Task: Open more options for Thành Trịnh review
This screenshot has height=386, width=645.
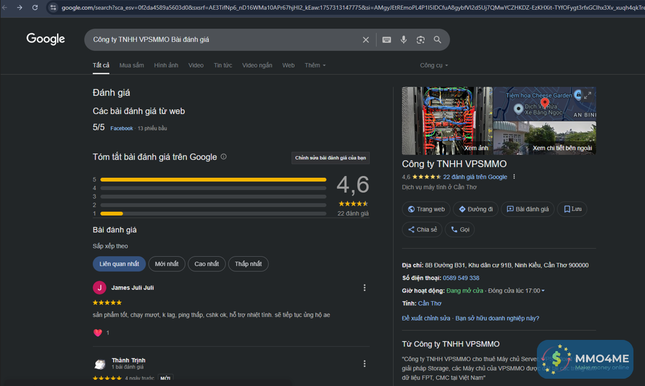Action: pos(364,364)
